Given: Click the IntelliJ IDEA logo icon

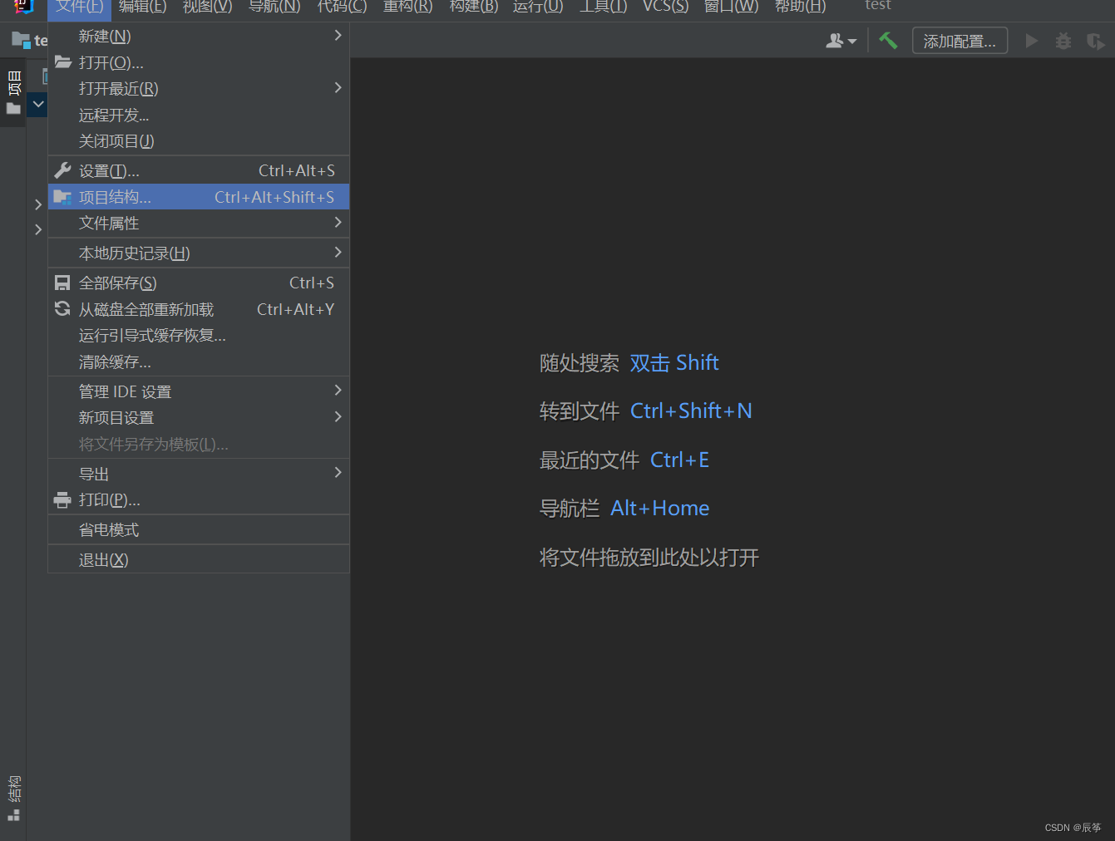Looking at the screenshot, I should (x=23, y=7).
